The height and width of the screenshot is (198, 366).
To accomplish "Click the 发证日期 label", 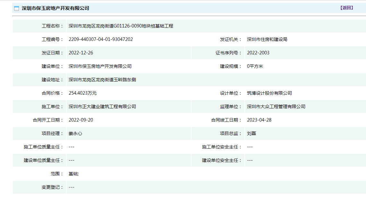I will coord(53,53).
